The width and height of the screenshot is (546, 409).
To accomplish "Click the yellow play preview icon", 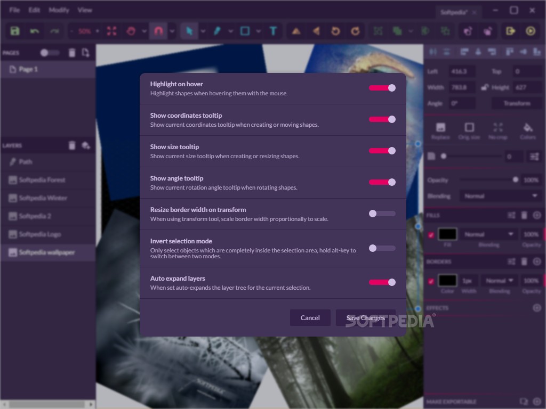I will click(531, 31).
